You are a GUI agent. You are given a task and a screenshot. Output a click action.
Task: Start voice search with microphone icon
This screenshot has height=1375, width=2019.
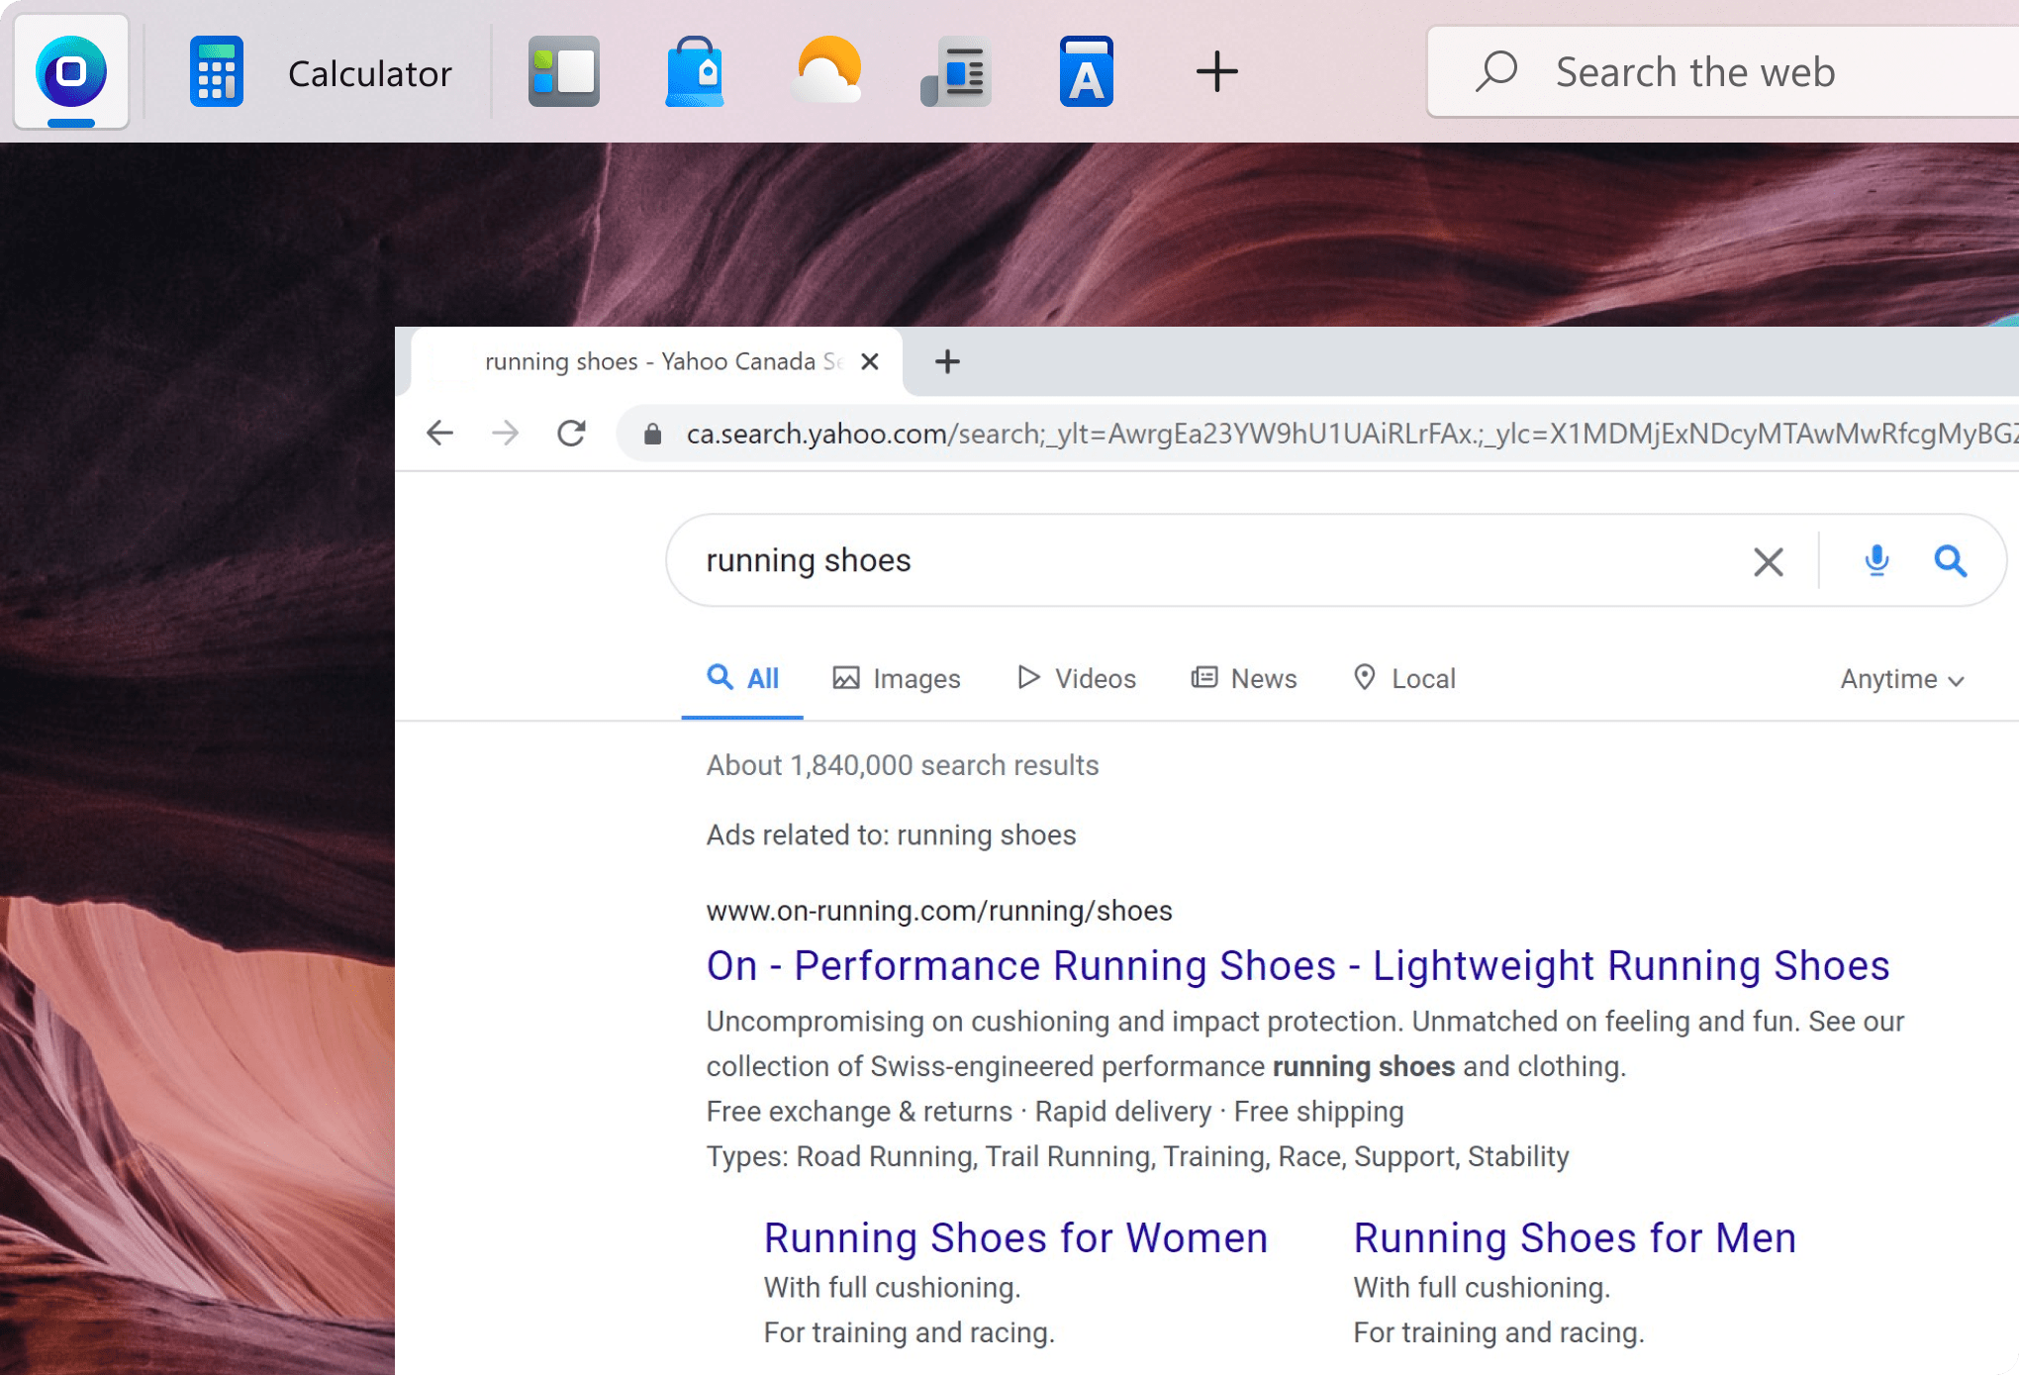coord(1875,561)
